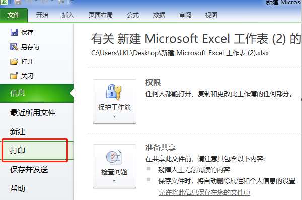
Task: Select 打印 in the file menu
Action: point(35,150)
